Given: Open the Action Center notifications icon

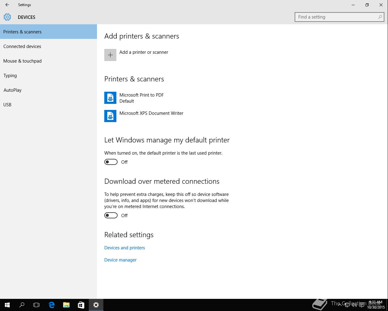Looking at the screenshot, I should [362, 305].
